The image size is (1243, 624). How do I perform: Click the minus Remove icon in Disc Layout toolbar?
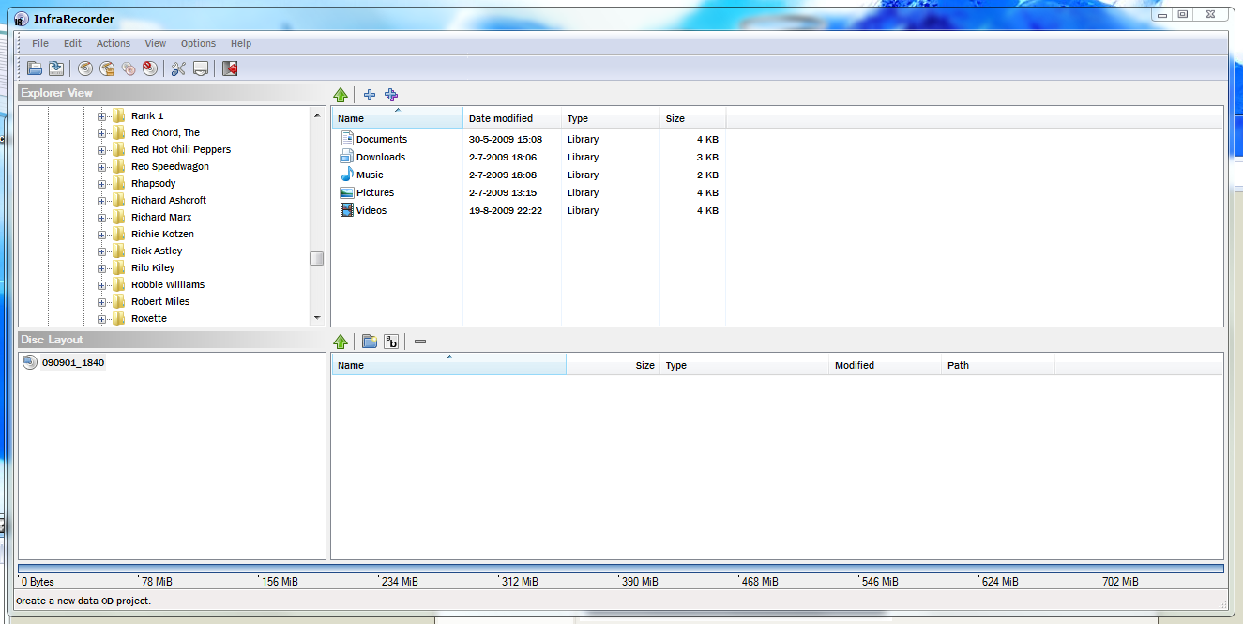pyautogui.click(x=420, y=342)
